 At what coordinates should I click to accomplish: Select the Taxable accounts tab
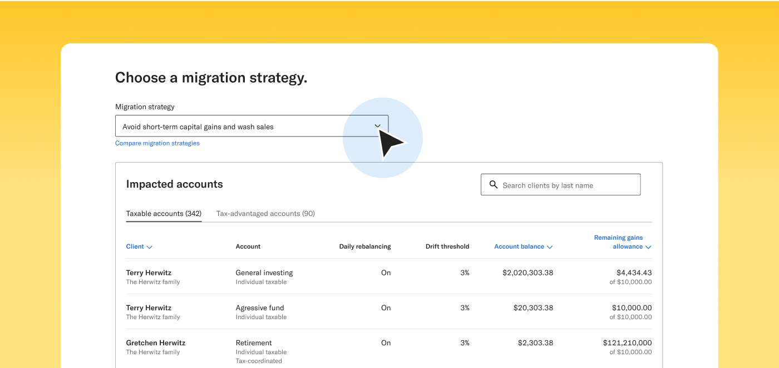click(163, 213)
